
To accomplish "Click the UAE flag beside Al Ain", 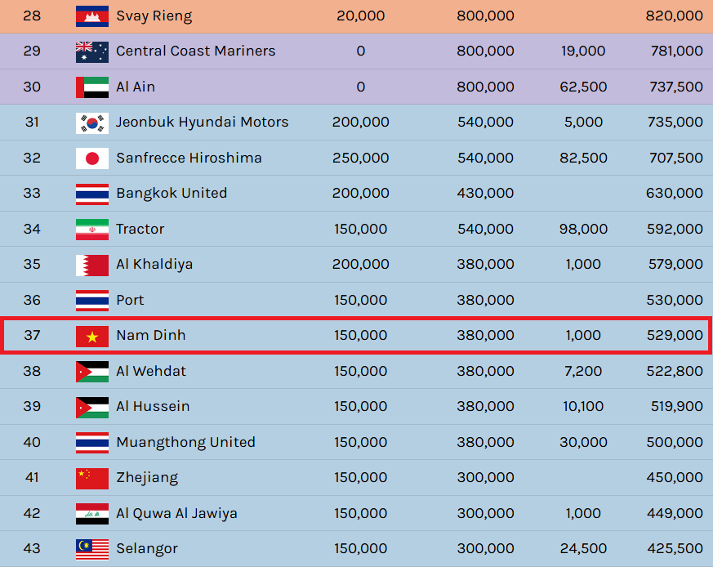I will (91, 87).
